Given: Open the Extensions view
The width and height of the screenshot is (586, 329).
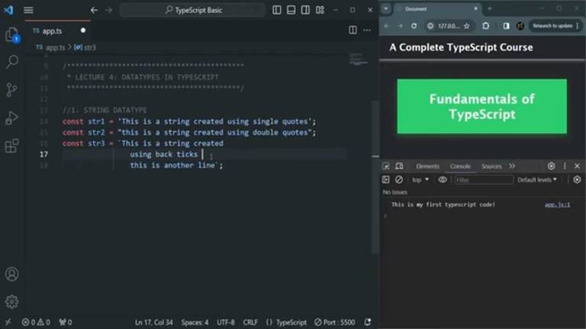Looking at the screenshot, I should [x=12, y=146].
